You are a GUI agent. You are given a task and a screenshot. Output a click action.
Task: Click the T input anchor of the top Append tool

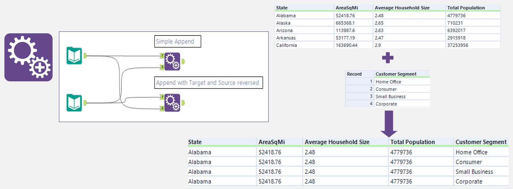(x=162, y=55)
